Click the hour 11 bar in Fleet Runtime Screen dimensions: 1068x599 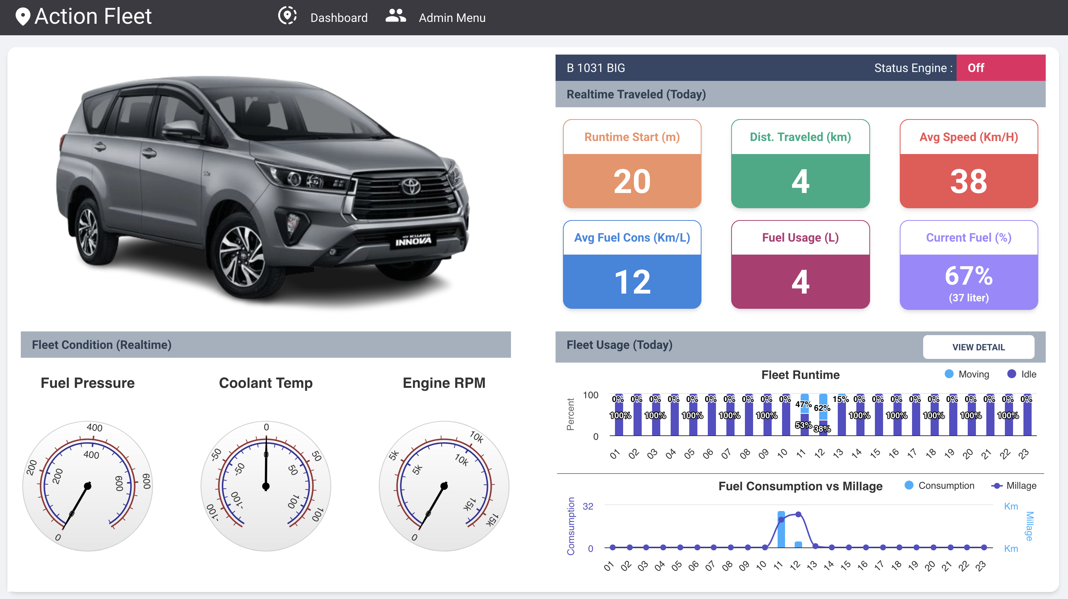pyautogui.click(x=804, y=414)
